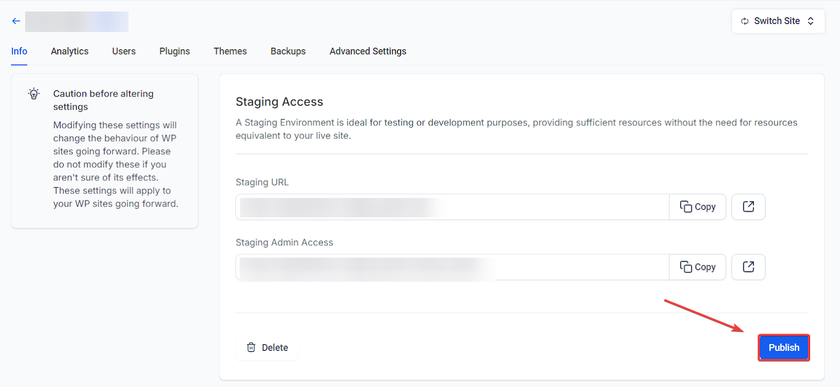
Task: Click copy icon for Staging Admin Access
Action: point(686,267)
